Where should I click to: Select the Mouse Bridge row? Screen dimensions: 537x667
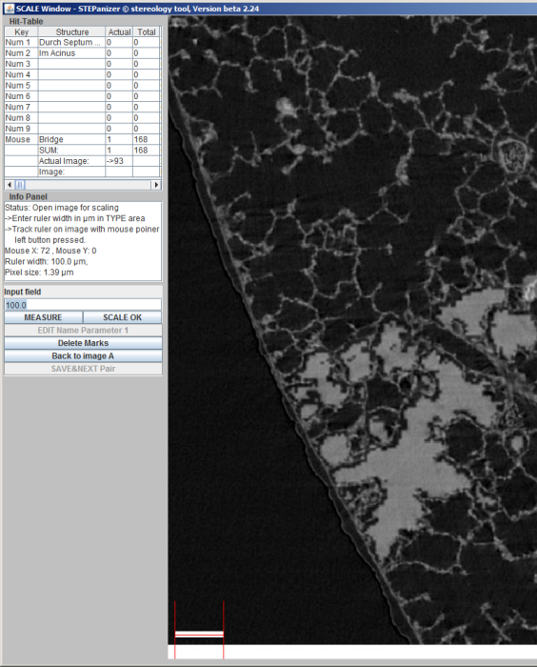coord(83,139)
